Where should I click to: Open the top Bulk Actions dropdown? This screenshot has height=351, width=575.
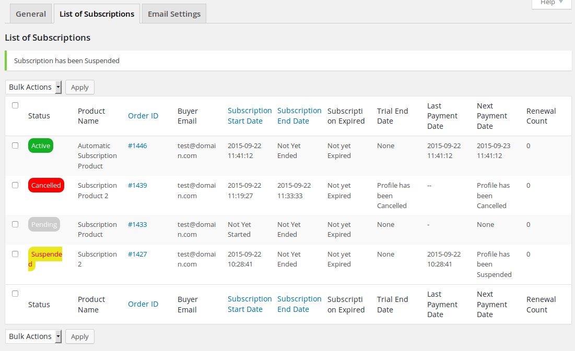[x=34, y=87]
